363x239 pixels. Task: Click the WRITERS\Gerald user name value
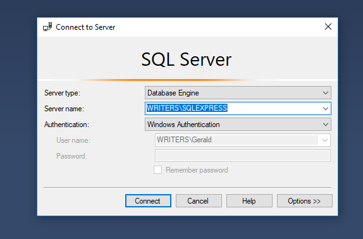[x=184, y=140]
